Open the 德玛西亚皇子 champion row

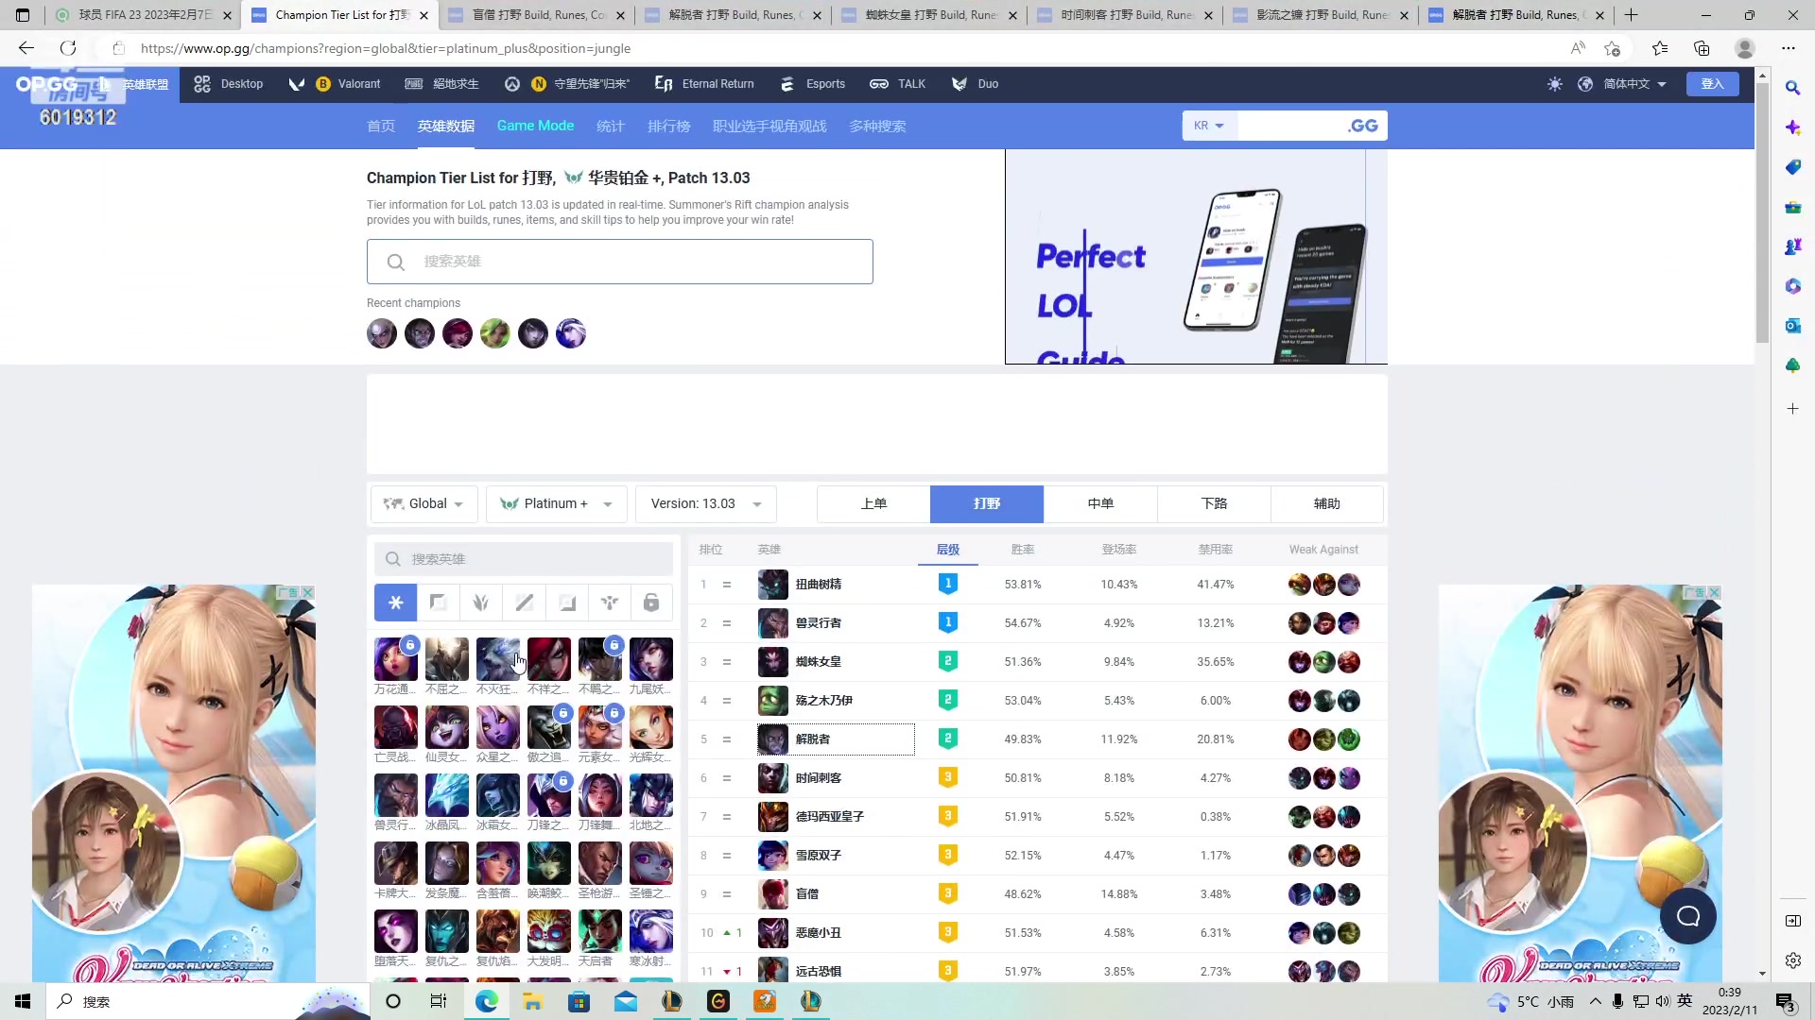(1038, 817)
